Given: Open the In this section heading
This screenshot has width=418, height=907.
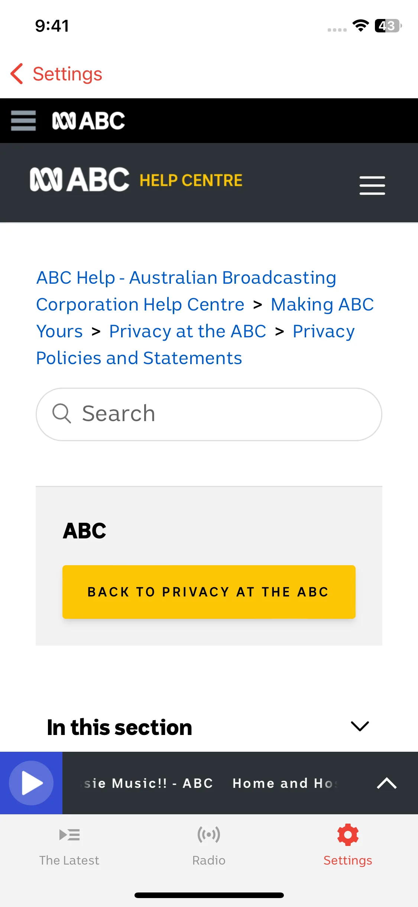Looking at the screenshot, I should (119, 727).
